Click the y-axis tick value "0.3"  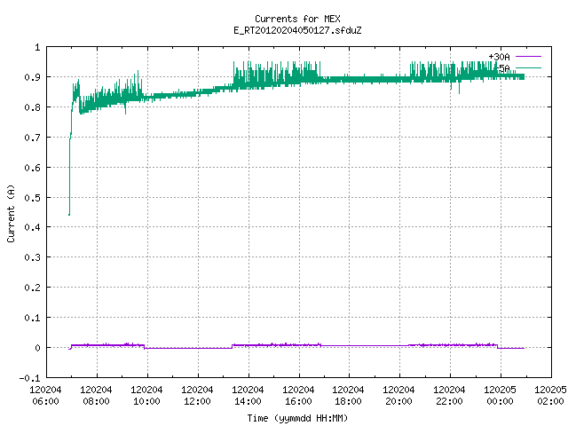coord(32,257)
